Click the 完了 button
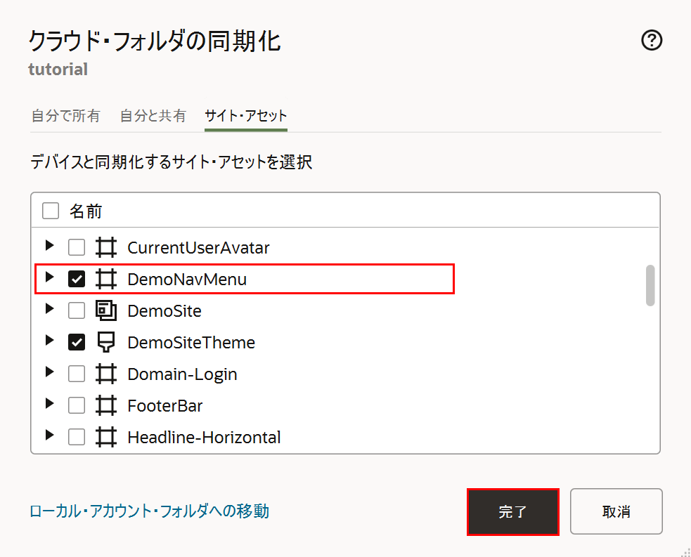The image size is (691, 557). [x=513, y=511]
